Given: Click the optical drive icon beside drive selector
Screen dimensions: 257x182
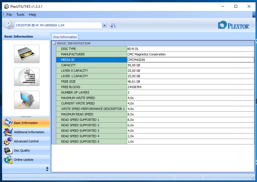Looking at the screenshot, I should point(9,25).
